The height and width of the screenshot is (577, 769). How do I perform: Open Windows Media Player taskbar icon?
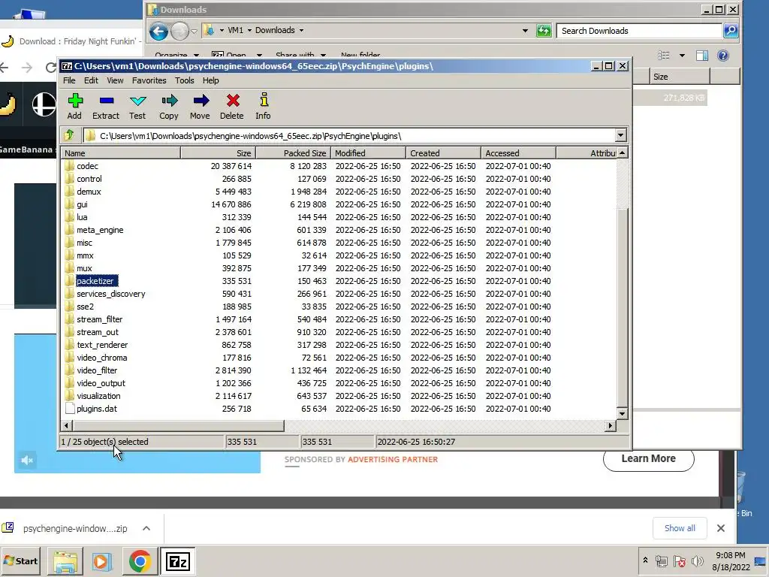(x=102, y=561)
